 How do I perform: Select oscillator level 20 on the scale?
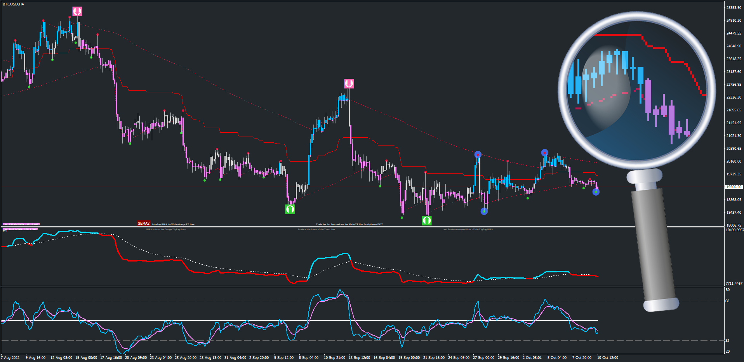point(728,352)
